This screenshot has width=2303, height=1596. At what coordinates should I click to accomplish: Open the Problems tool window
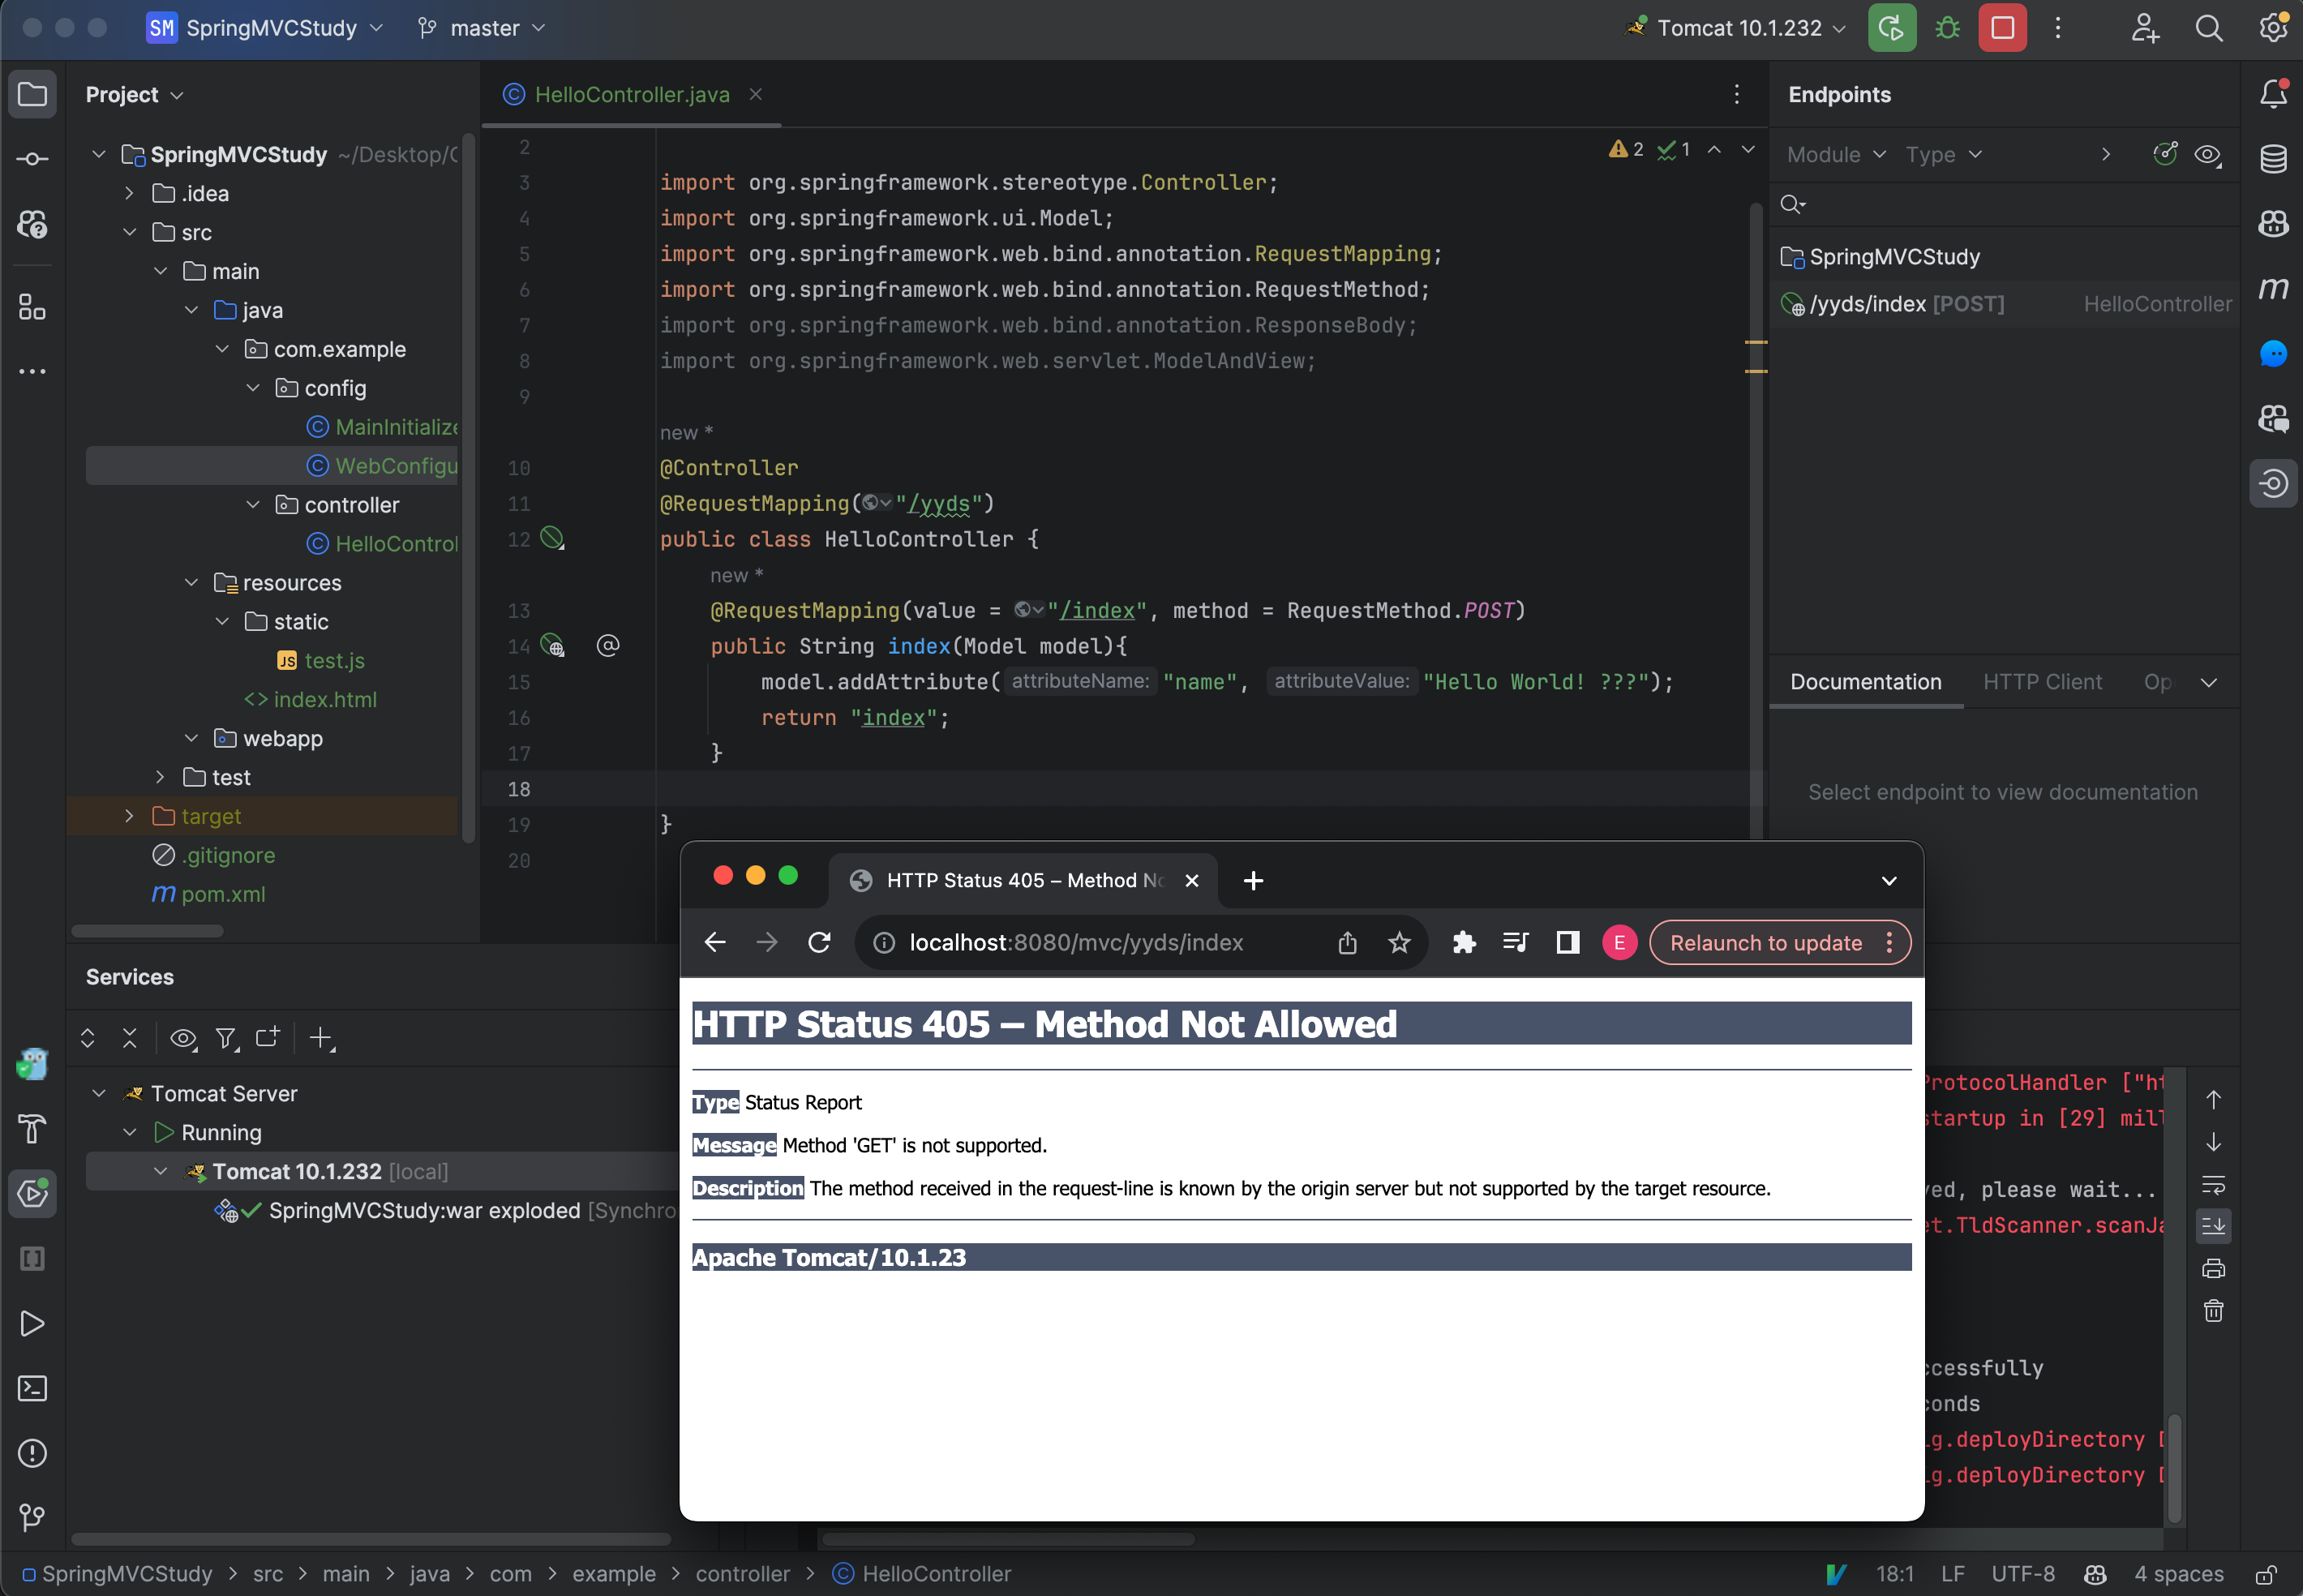33,1453
